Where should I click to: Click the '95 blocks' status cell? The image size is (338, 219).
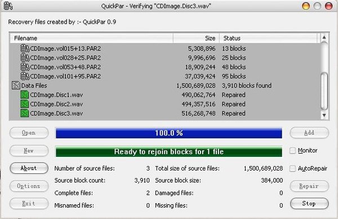coord(234,76)
